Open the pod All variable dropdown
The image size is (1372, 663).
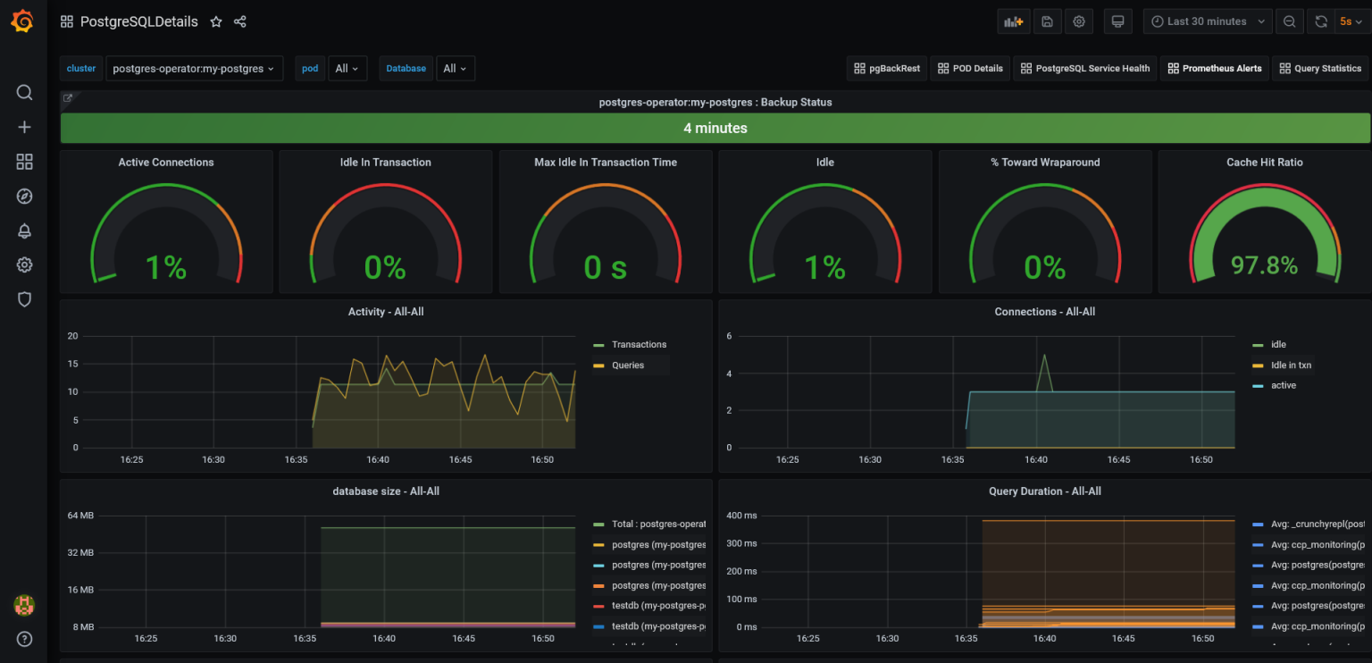point(347,68)
